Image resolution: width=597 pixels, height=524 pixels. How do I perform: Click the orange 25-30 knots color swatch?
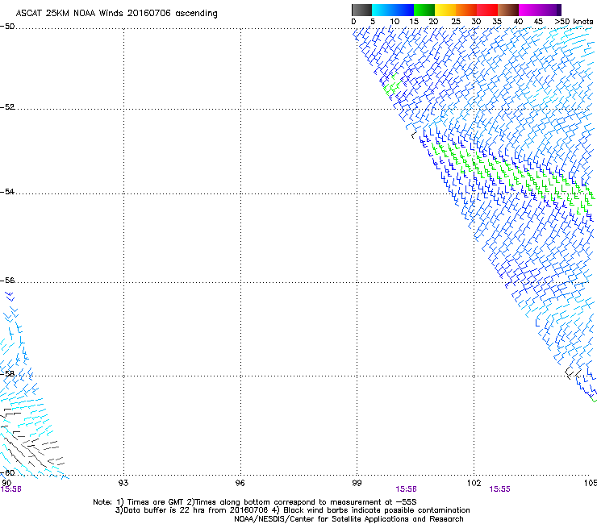pyautogui.click(x=466, y=10)
